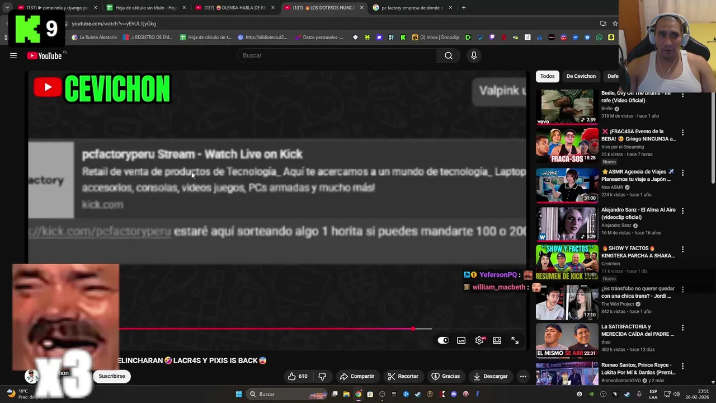Select the Todos filter chip
Image resolution: width=716 pixels, height=403 pixels.
[548, 76]
